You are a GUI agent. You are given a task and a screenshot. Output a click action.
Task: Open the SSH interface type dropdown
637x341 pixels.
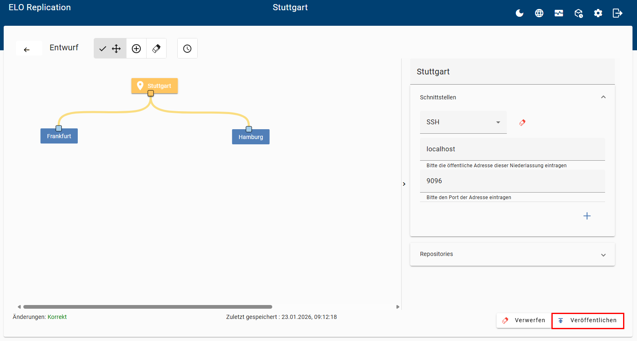pos(463,122)
